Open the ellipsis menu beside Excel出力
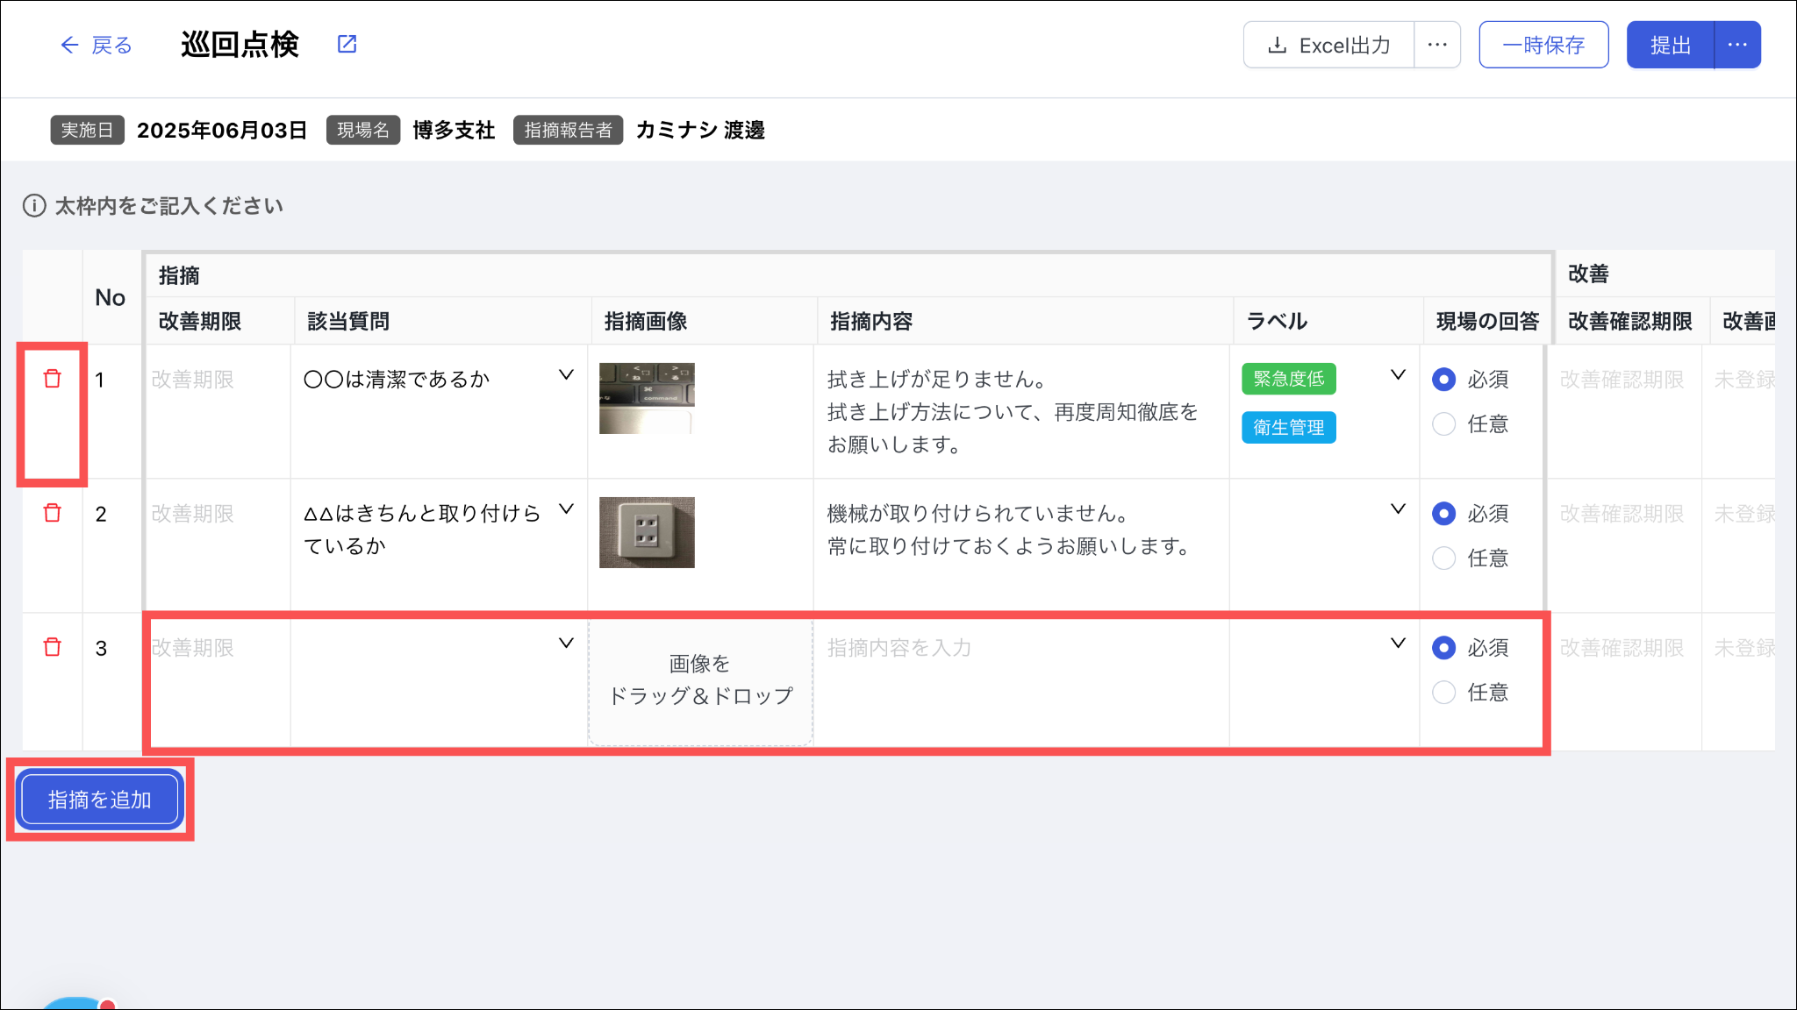This screenshot has height=1010, width=1797. click(1437, 45)
